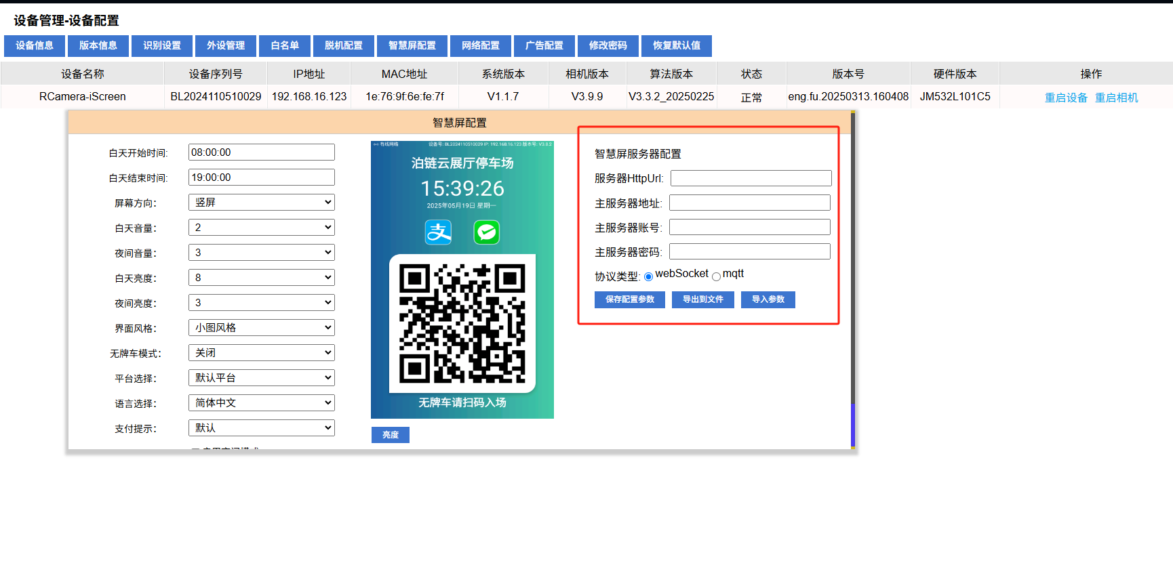
Task: Open the 夜间亮度 dropdown
Action: 262,303
